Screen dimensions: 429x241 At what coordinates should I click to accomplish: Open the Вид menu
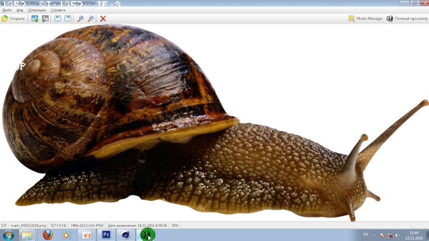click(x=20, y=10)
